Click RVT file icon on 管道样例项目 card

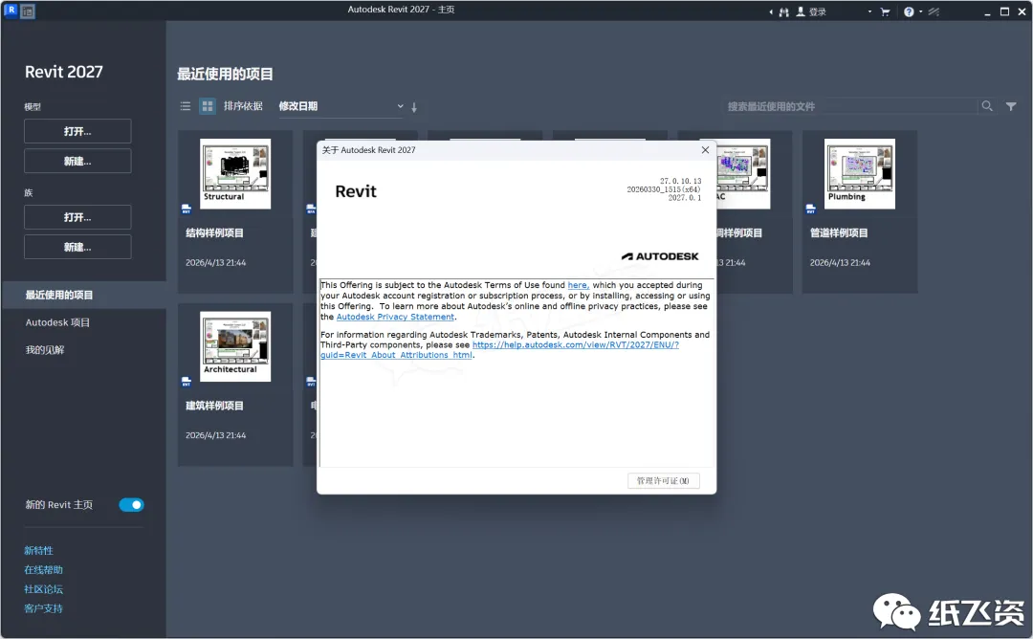[810, 209]
